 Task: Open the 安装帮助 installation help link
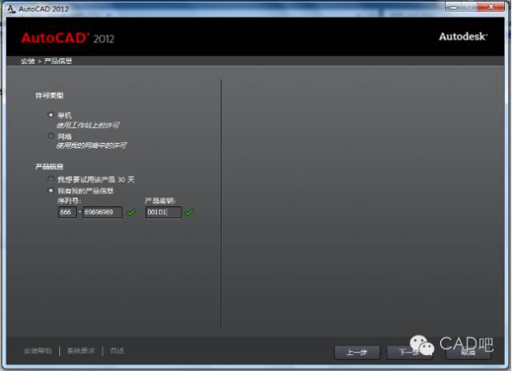[38, 351]
